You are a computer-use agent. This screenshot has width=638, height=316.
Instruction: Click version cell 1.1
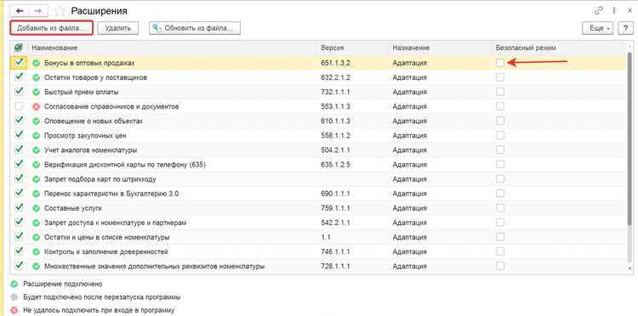tap(326, 237)
